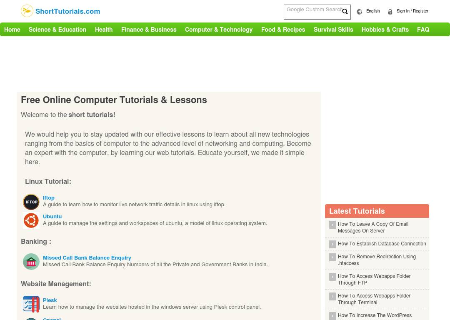Click the Ubuntu logo icon

click(31, 220)
